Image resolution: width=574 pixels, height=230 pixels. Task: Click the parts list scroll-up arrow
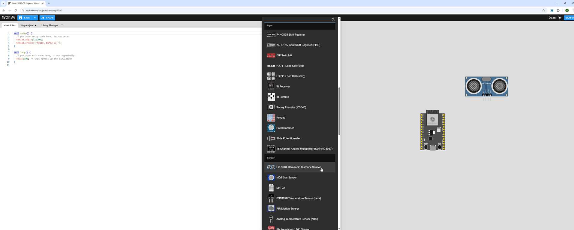click(x=339, y=19)
